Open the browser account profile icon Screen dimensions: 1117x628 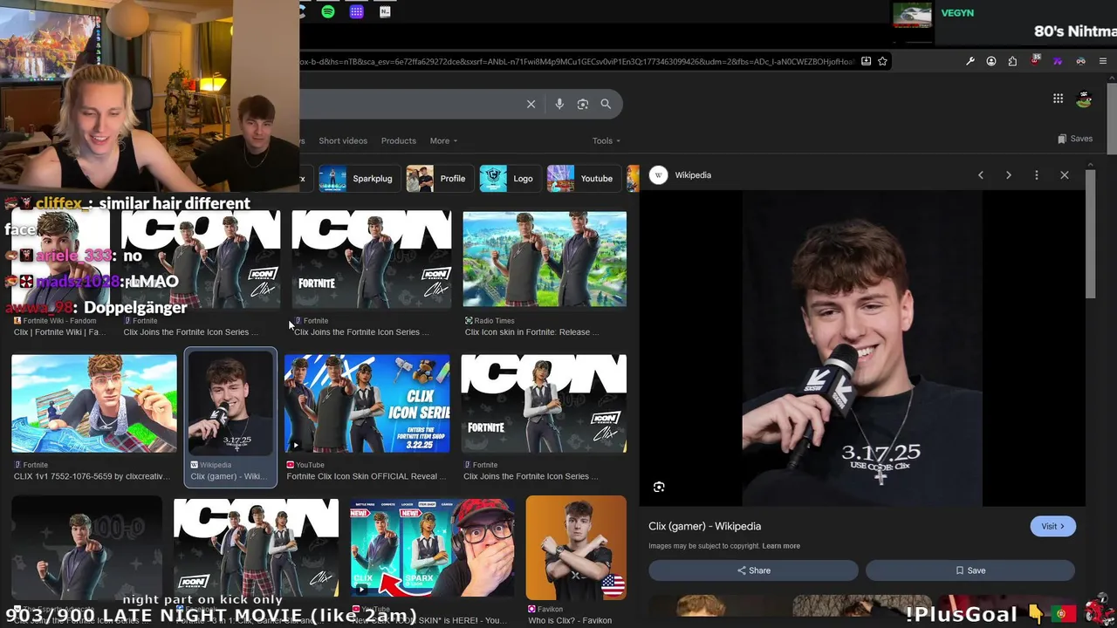[991, 61]
